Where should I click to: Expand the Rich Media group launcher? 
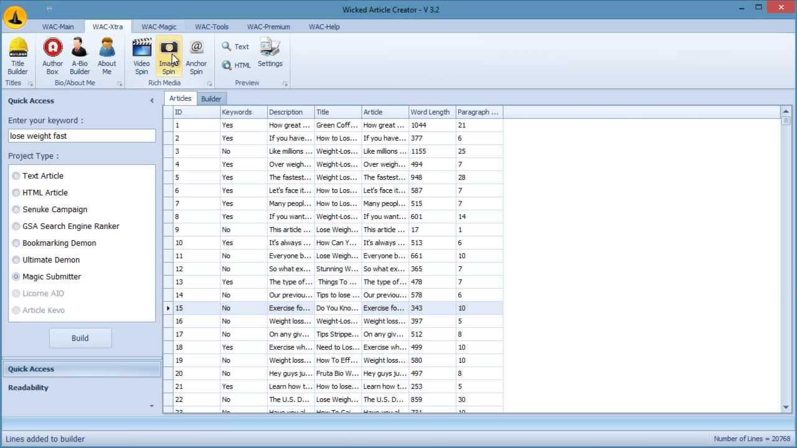click(209, 83)
